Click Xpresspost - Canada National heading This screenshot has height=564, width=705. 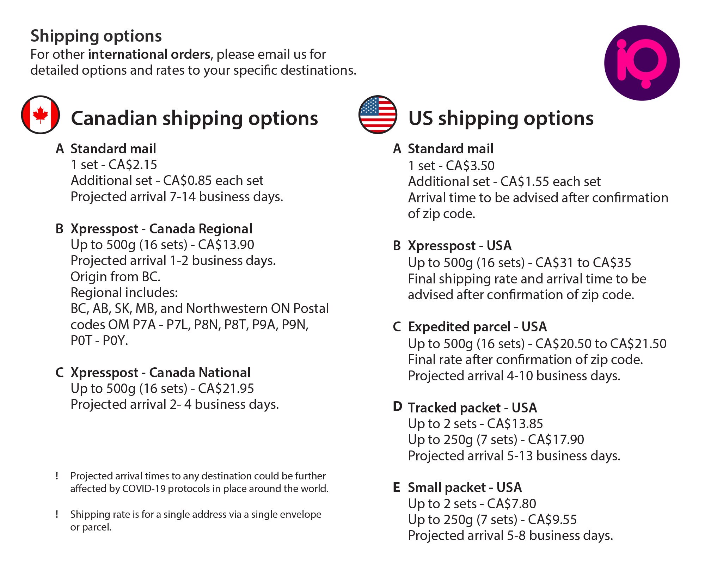click(160, 373)
